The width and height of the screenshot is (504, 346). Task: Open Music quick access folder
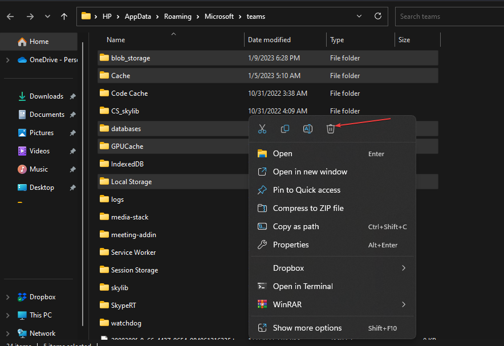pos(33,169)
